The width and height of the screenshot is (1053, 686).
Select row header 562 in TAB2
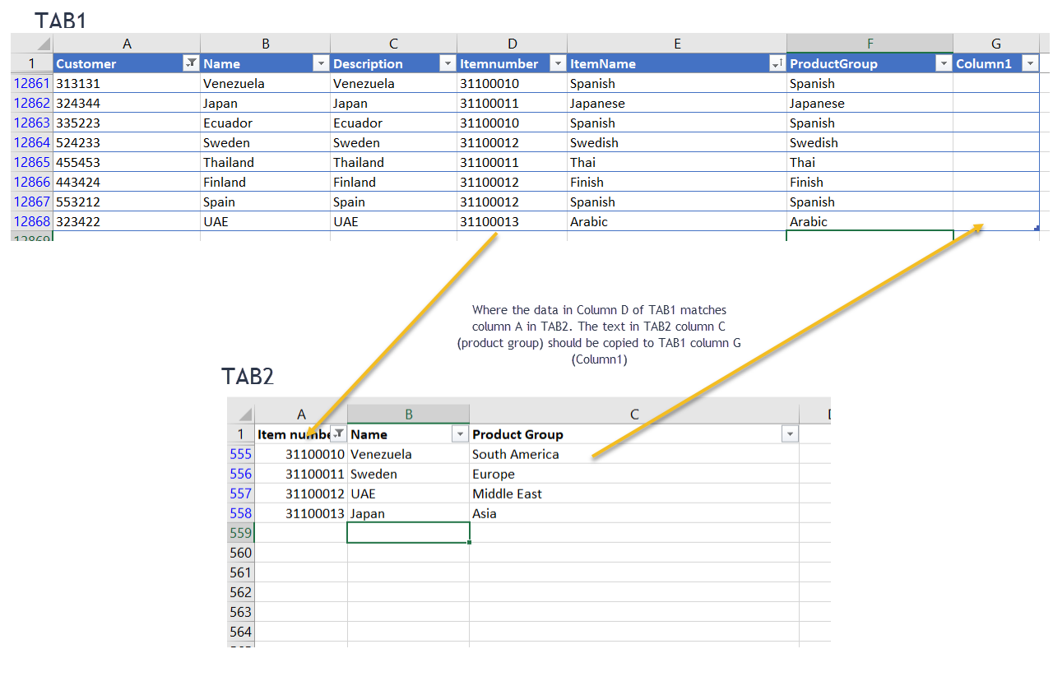pos(241,592)
